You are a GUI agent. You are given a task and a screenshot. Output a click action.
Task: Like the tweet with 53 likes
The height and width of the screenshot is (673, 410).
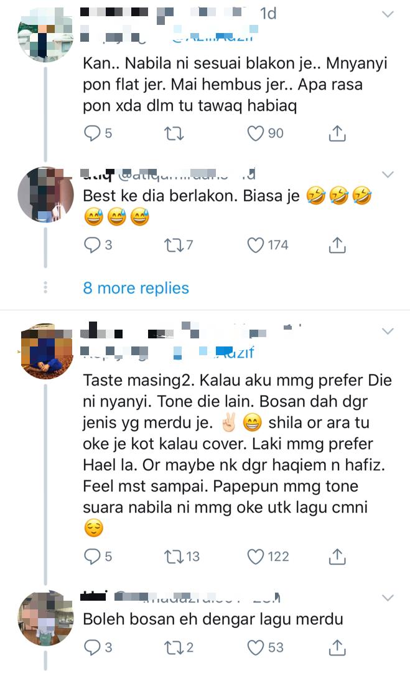click(x=256, y=647)
